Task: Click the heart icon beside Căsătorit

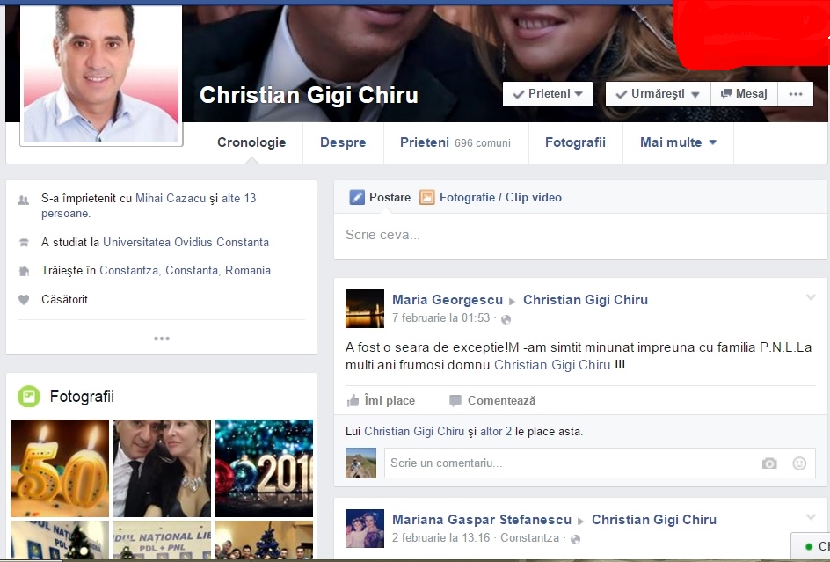Action: click(24, 300)
